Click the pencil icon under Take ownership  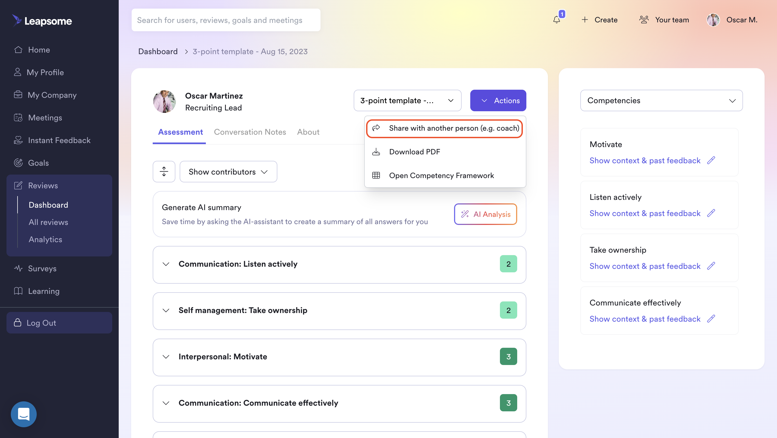tap(711, 266)
